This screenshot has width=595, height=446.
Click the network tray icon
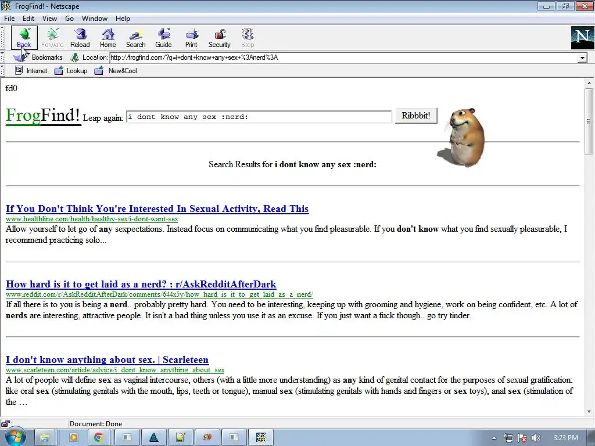point(508,438)
